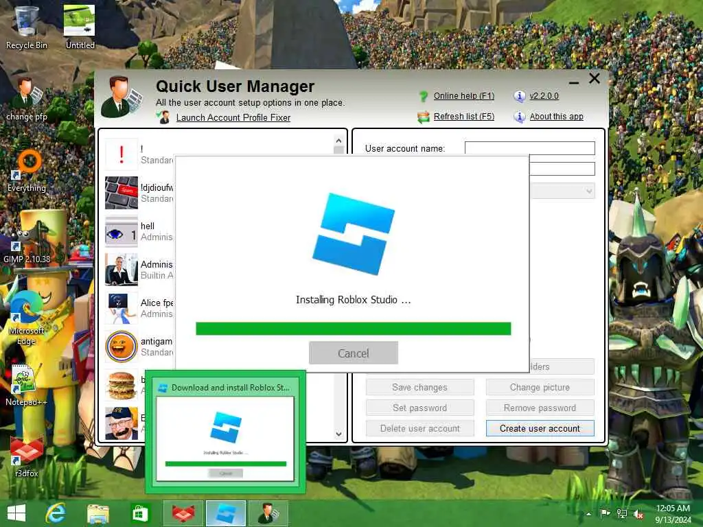703x527 pixels.
Task: Click Launch Account Profile Fixer link
Action: 233,117
